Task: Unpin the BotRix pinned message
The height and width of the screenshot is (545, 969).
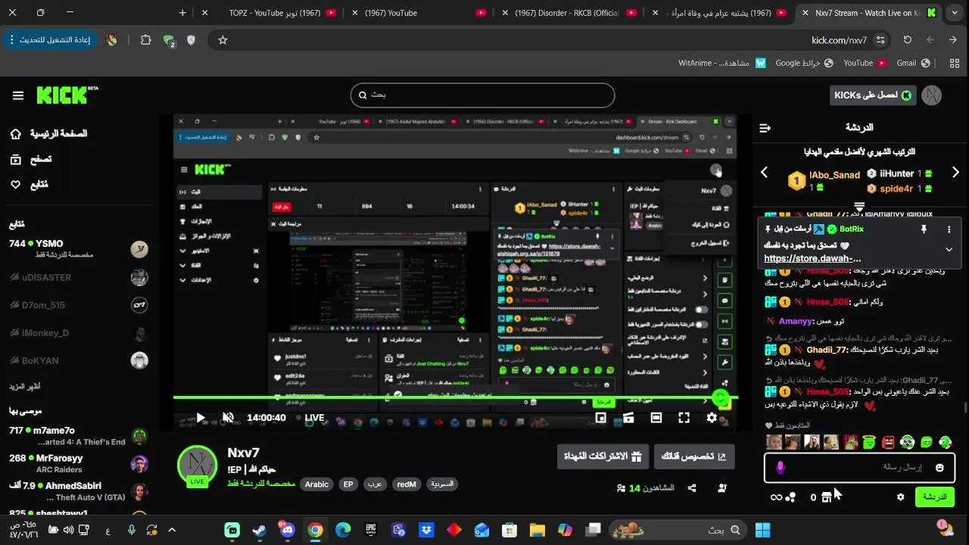Action: [x=924, y=229]
